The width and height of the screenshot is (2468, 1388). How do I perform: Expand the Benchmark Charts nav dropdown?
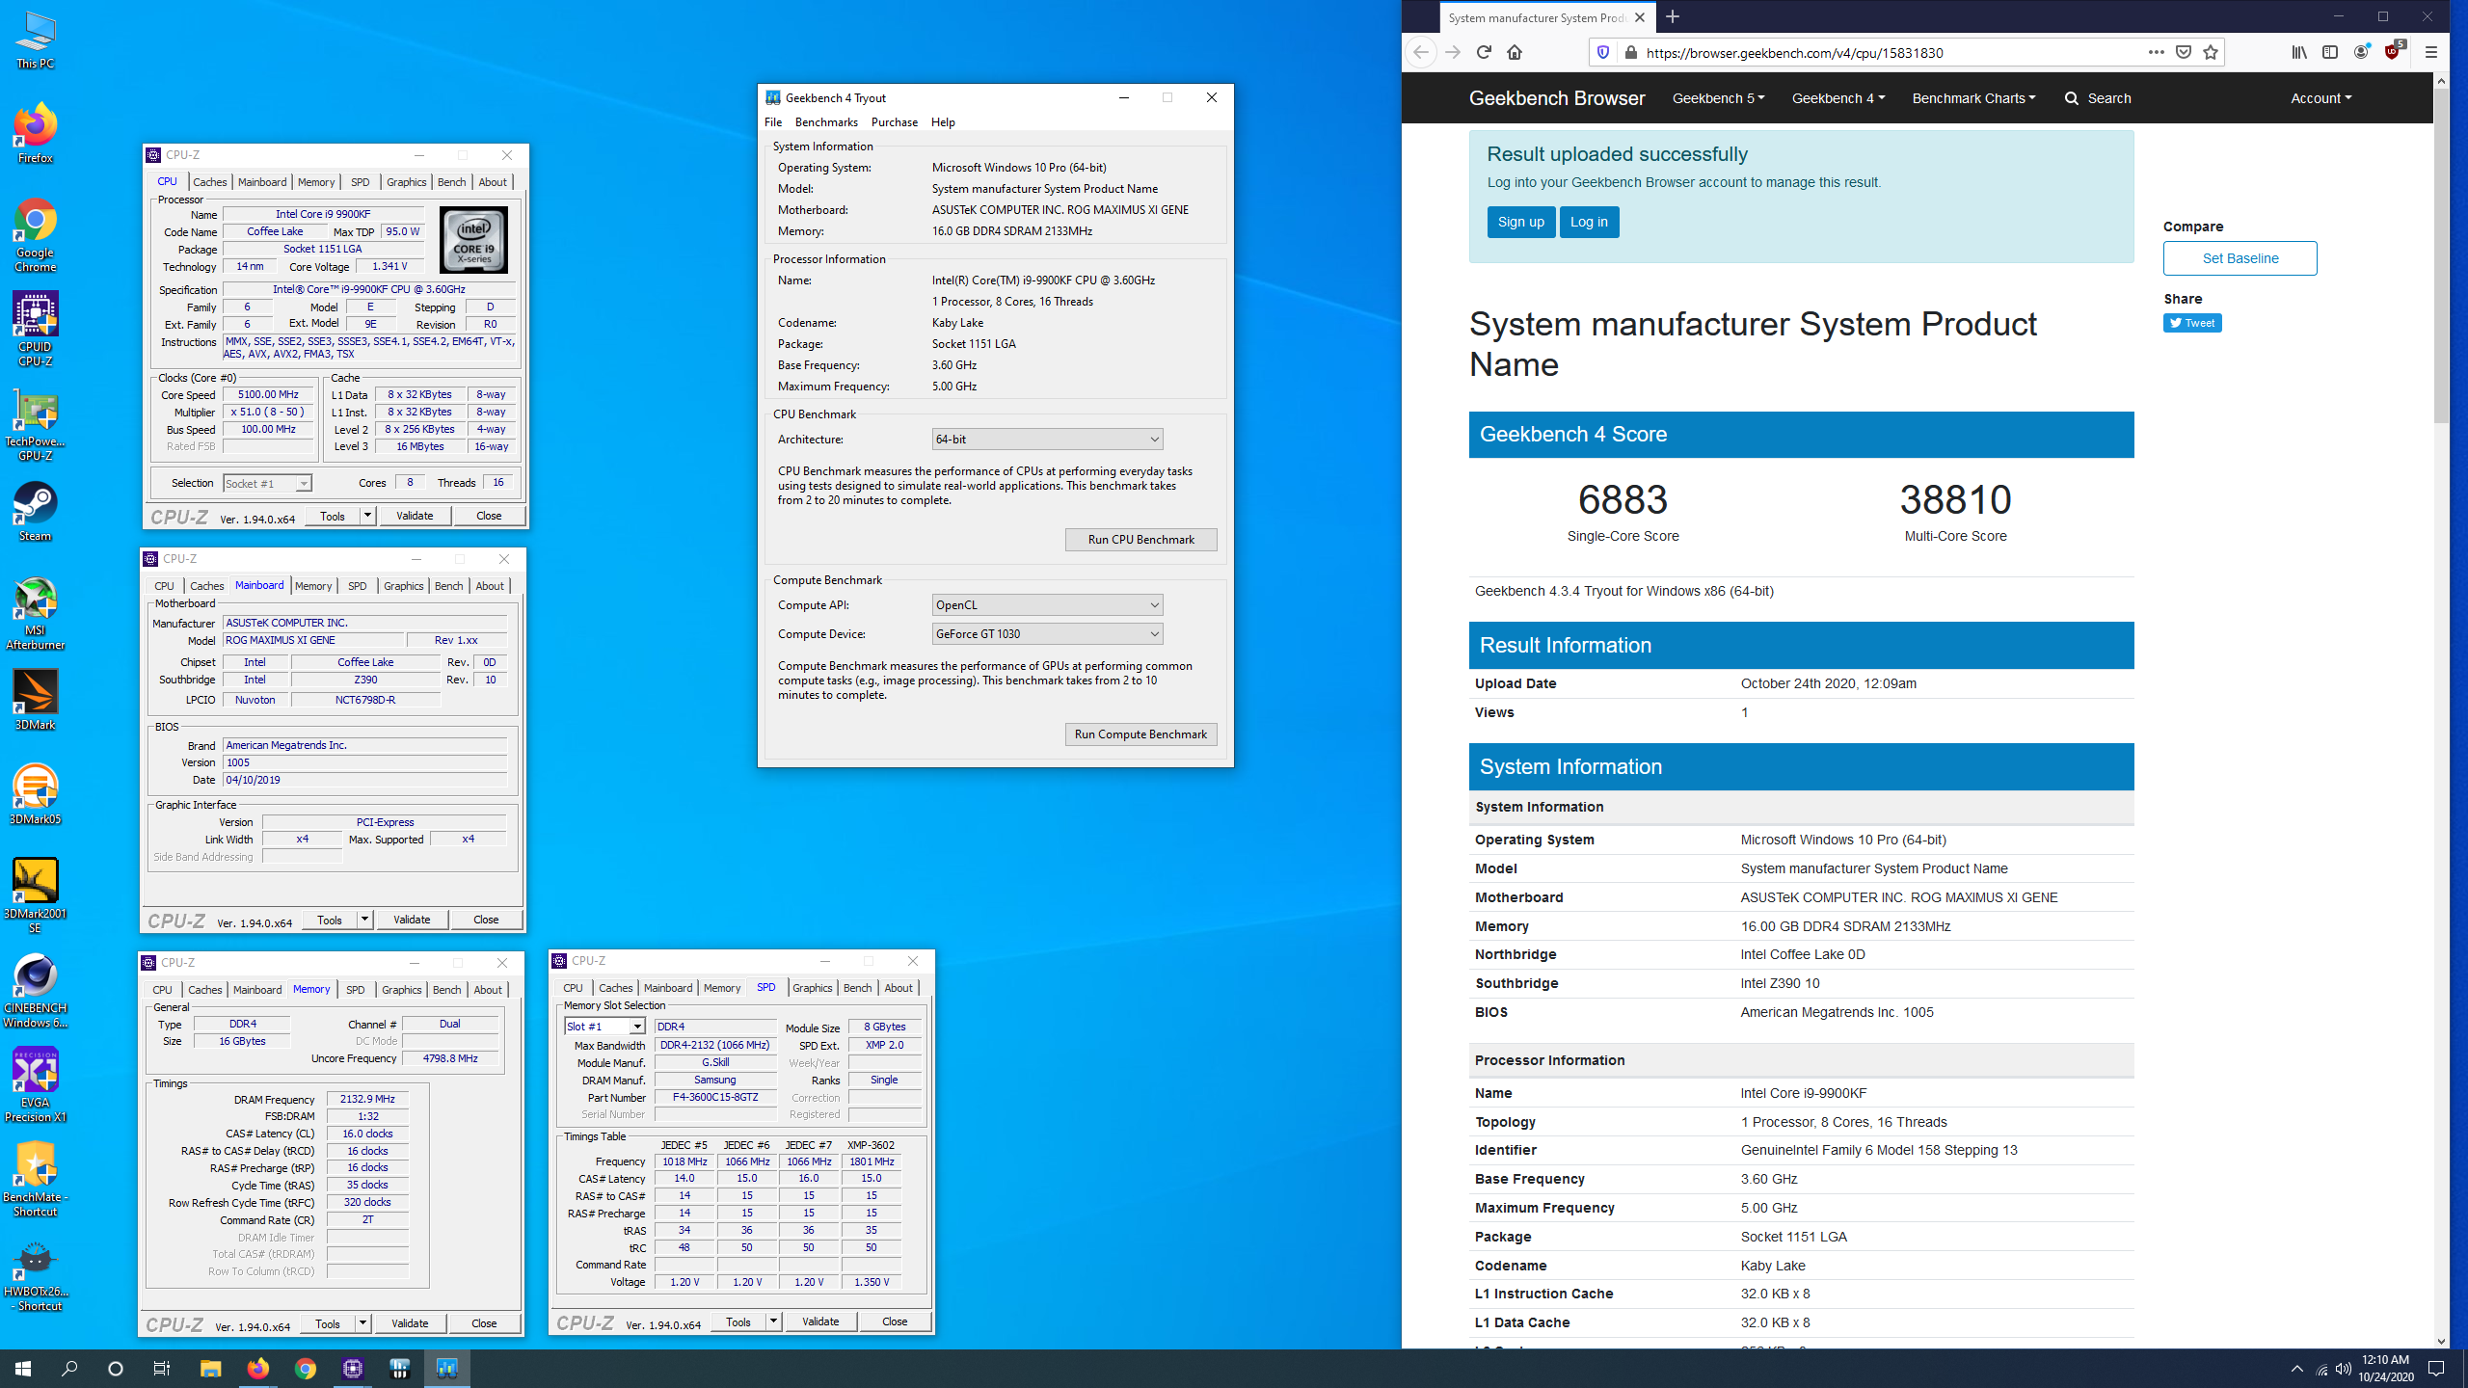1973,98
